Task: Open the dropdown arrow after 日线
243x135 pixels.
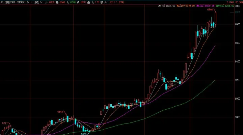Action: (41, 2)
